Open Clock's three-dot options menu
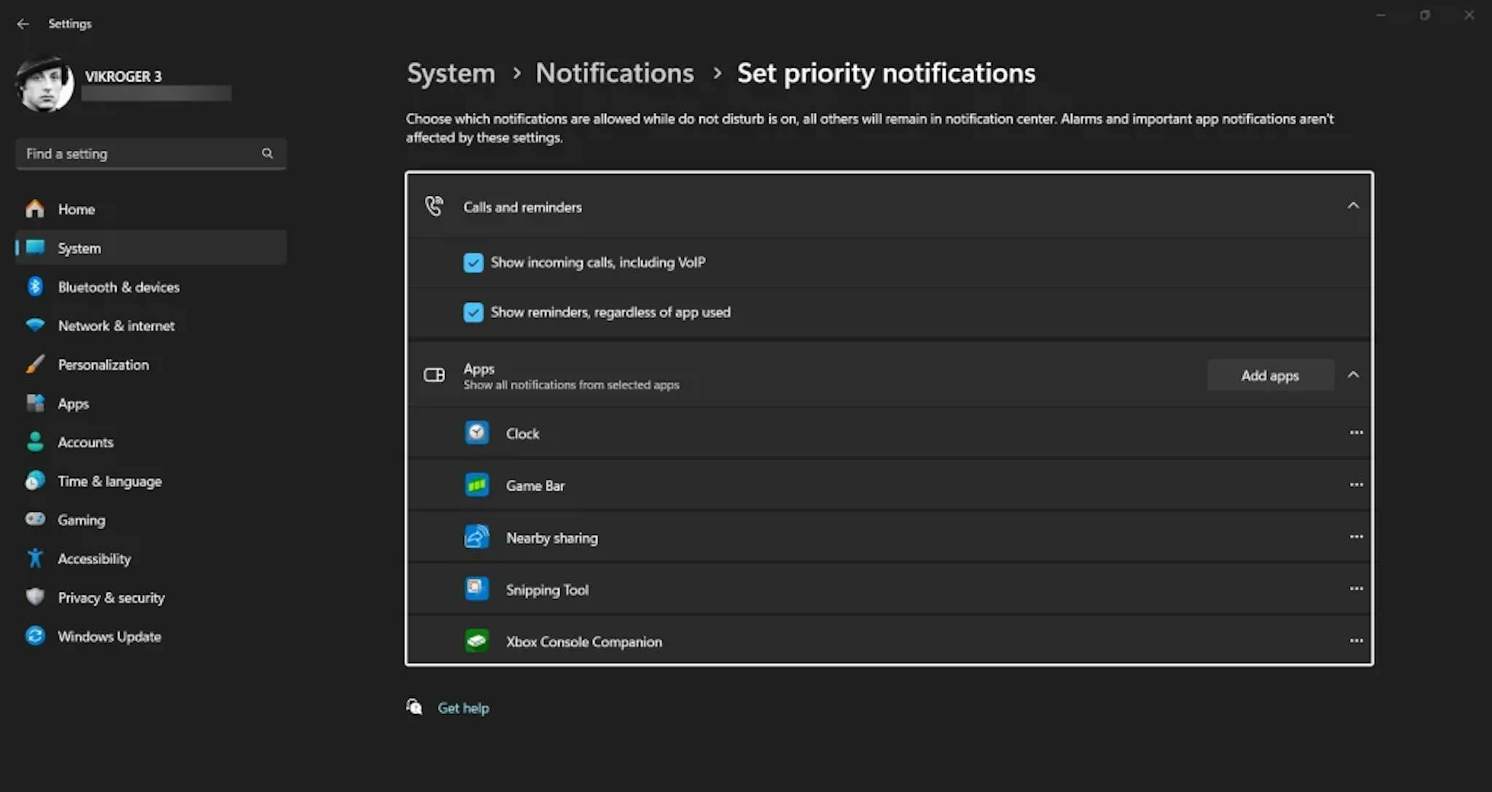 [1356, 432]
